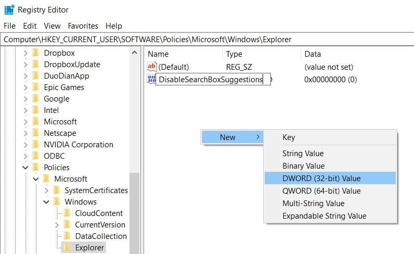This screenshot has width=414, height=254.
Task: Click the Epic Games folder icon
Action: [36, 87]
